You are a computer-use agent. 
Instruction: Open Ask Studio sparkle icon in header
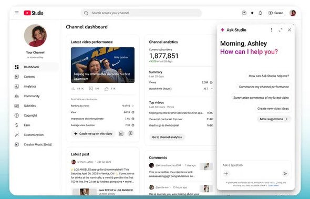252,13
